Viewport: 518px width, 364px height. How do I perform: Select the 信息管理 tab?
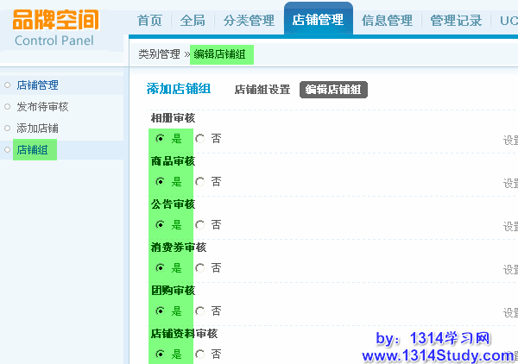pos(388,20)
